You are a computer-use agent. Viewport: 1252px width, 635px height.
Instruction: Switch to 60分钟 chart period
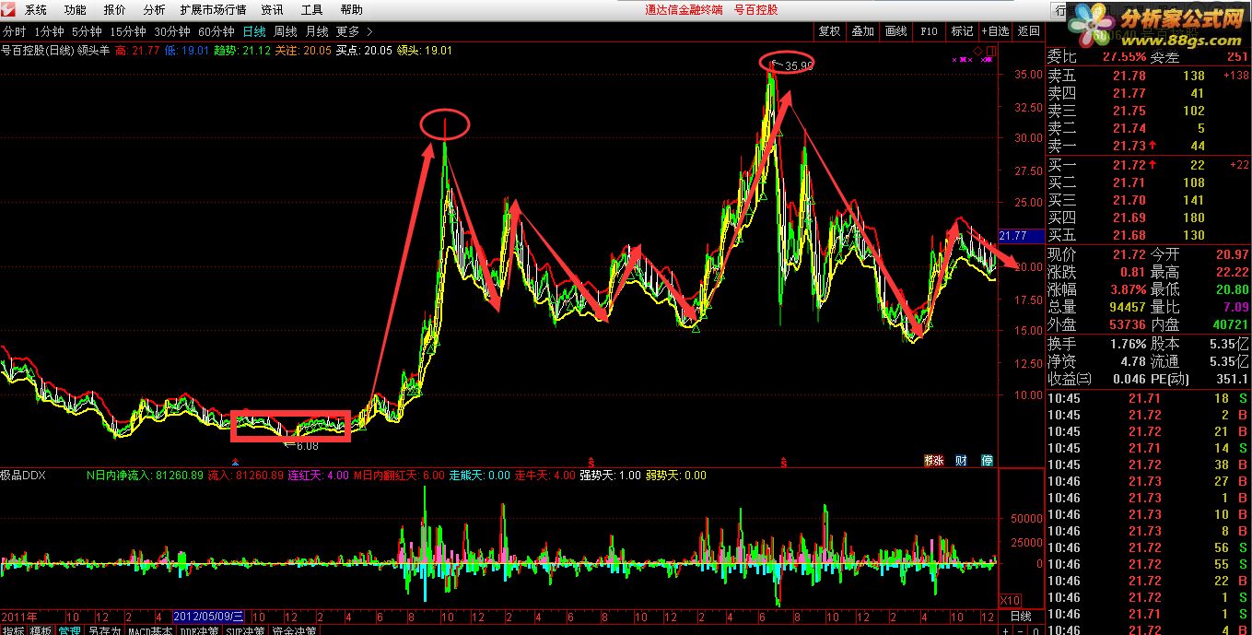(x=216, y=31)
